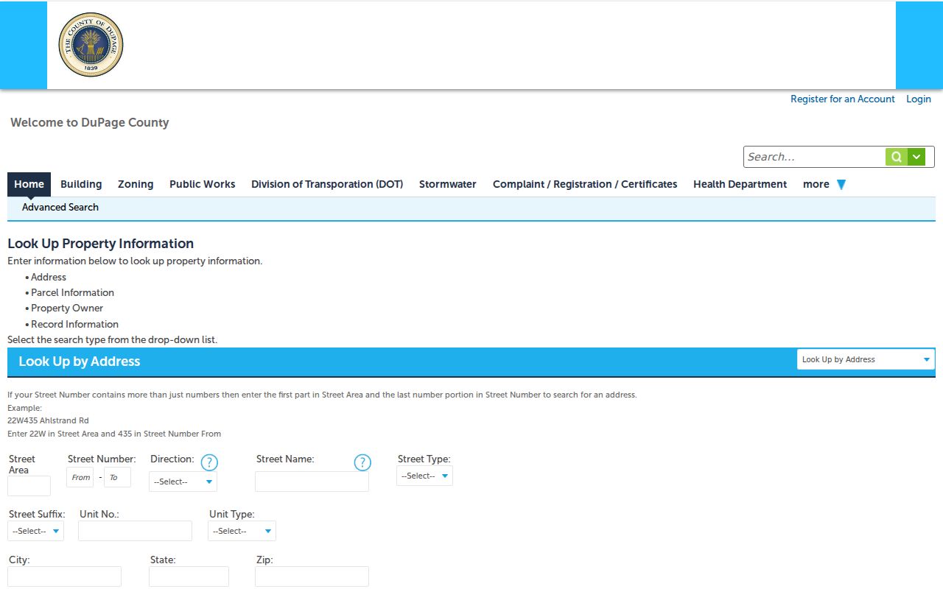Open the Zoning tab
This screenshot has height=589, width=943.
[136, 184]
